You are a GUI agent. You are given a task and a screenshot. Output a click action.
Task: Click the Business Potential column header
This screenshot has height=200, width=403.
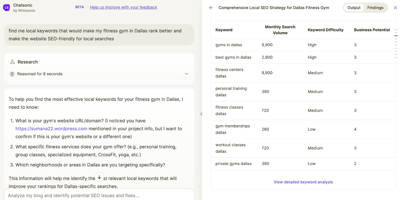tap(372, 30)
